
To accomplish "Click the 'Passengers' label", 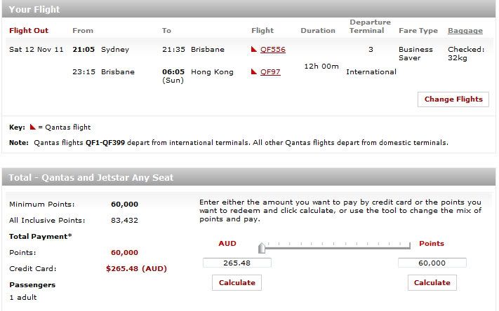I will [x=32, y=285].
